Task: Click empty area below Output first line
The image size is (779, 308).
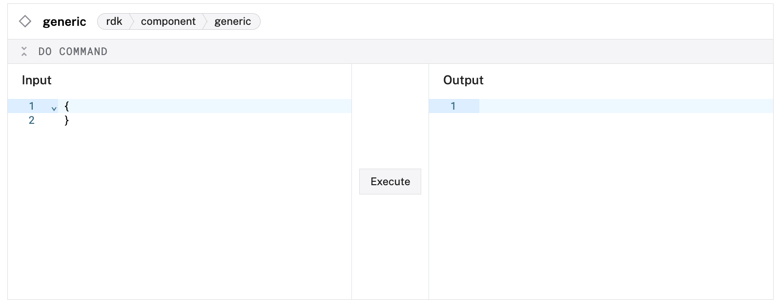Action: (600, 205)
